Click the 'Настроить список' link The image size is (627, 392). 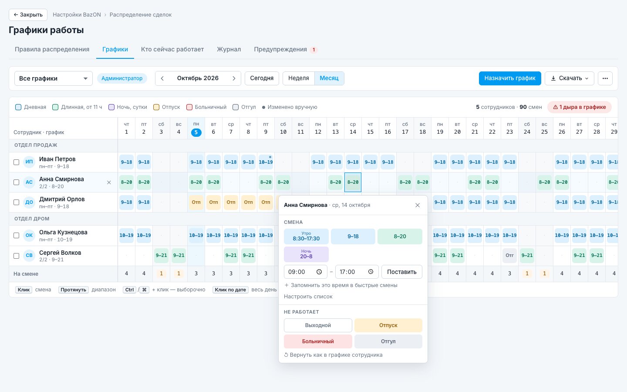click(x=308, y=297)
